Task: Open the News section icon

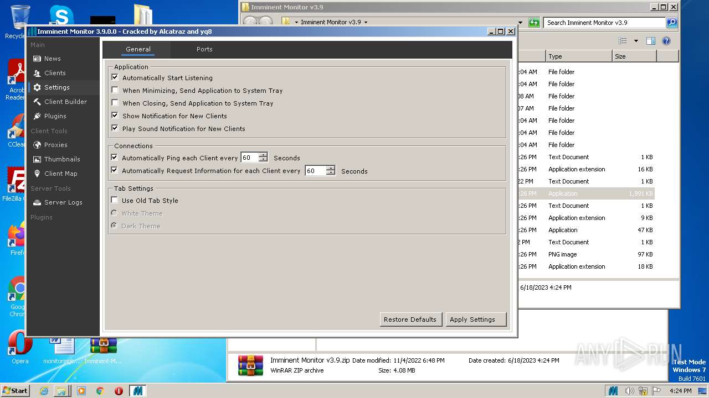Action: (37, 59)
